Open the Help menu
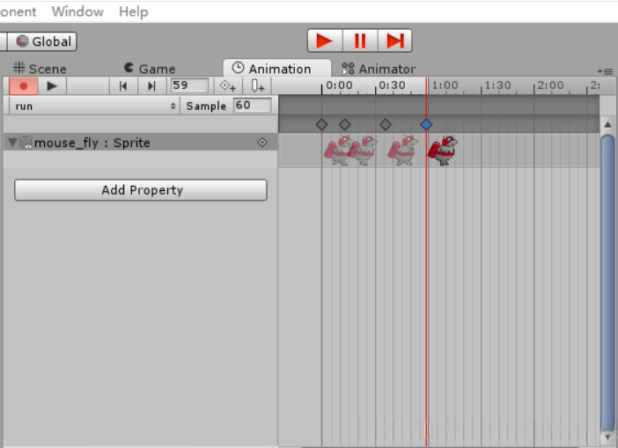Screen dimensions: 618x448 point(134,11)
